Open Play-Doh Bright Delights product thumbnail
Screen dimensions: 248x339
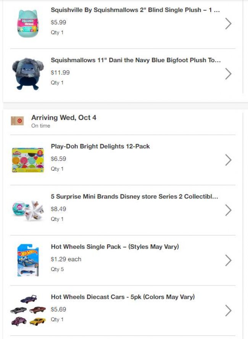pyautogui.click(x=27, y=160)
